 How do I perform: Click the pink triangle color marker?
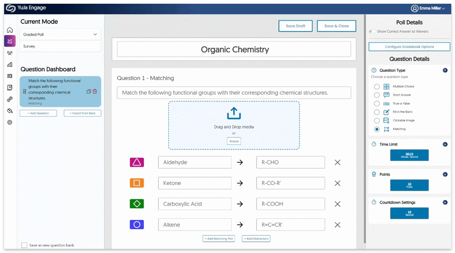click(x=136, y=163)
